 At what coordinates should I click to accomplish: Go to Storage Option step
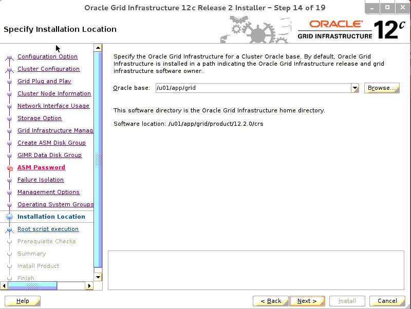(40, 118)
